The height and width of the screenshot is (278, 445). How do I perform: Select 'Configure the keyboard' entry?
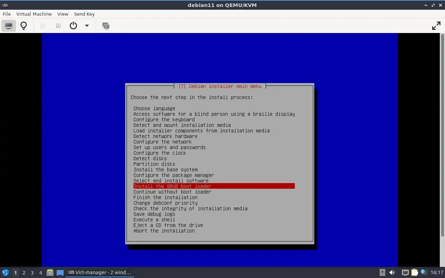point(164,120)
